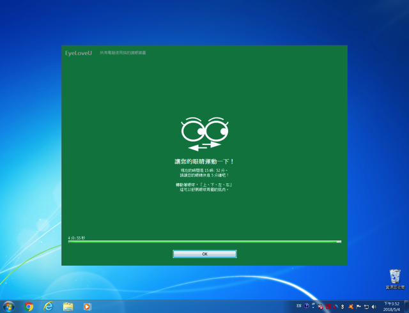The width and height of the screenshot is (409, 313).
Task: Click the EyeLoveU logo text
Action: point(79,53)
